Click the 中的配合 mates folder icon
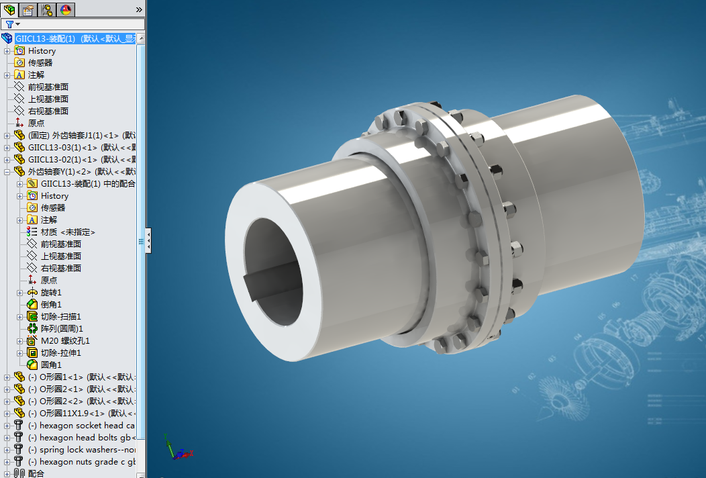 click(32, 183)
